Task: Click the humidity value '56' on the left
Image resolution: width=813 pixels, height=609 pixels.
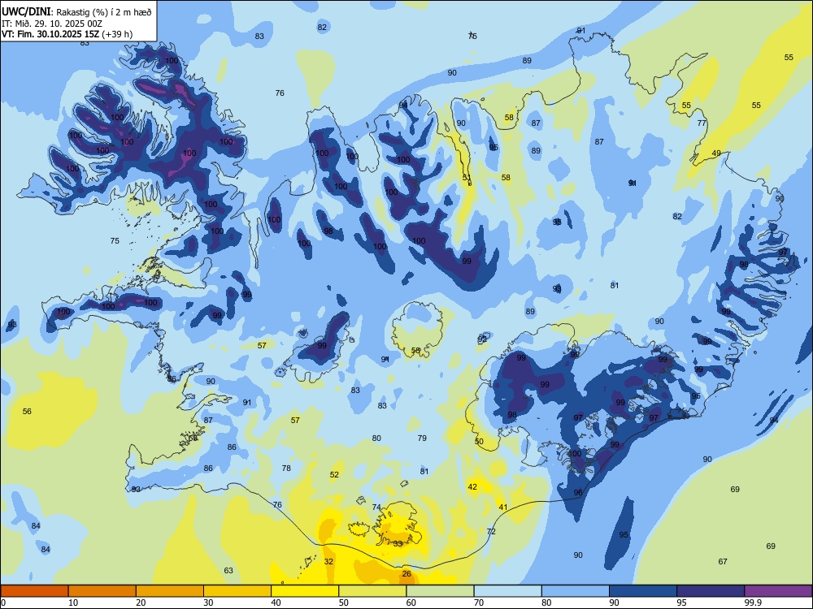Action: [x=27, y=411]
